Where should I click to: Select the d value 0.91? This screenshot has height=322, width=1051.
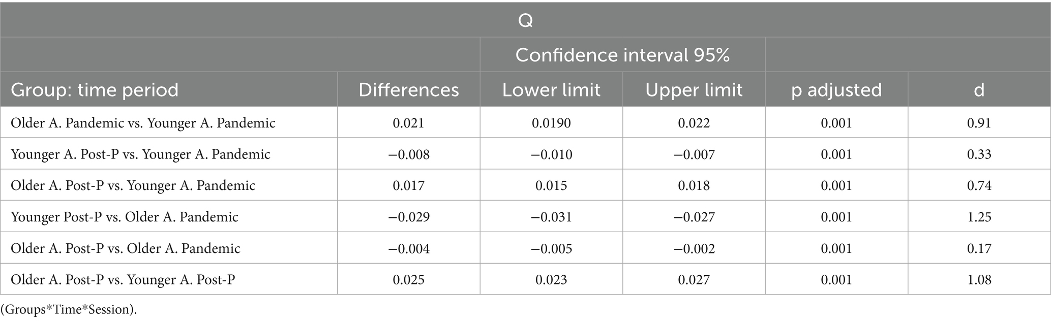click(979, 123)
